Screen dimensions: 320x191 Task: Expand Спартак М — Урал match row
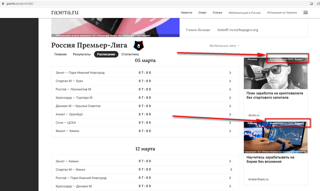(x=145, y=81)
